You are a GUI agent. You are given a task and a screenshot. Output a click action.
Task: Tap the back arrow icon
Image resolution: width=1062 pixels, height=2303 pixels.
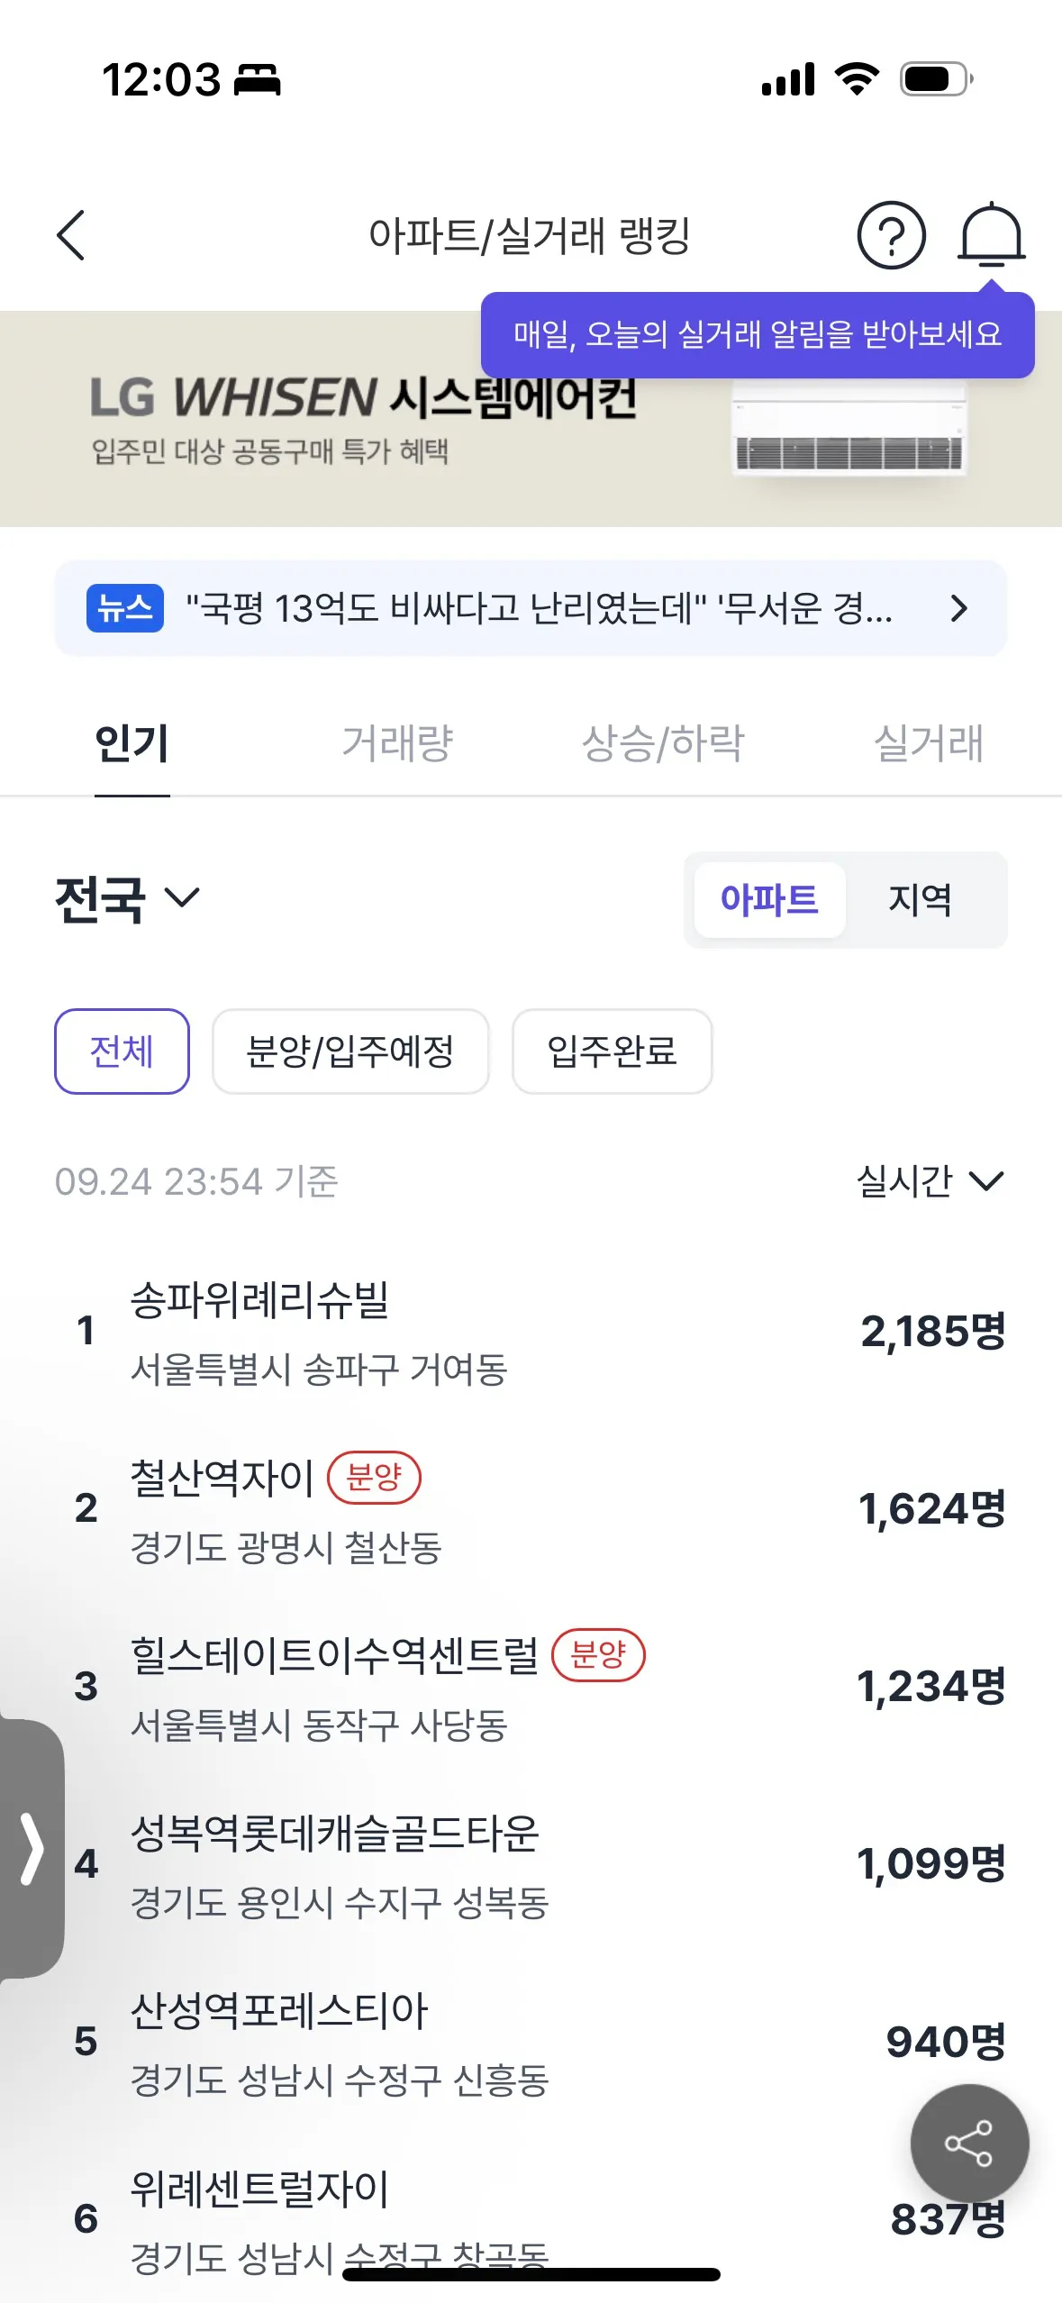click(x=71, y=236)
